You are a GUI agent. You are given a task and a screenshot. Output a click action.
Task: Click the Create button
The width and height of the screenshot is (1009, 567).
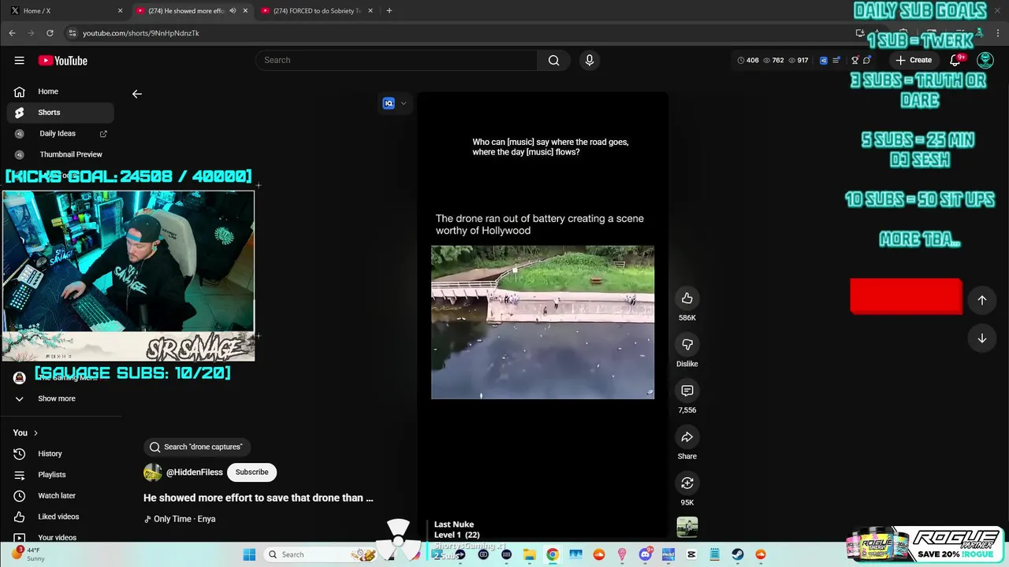914,60
